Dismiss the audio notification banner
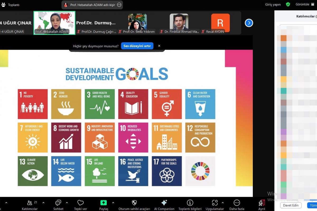 point(159,46)
